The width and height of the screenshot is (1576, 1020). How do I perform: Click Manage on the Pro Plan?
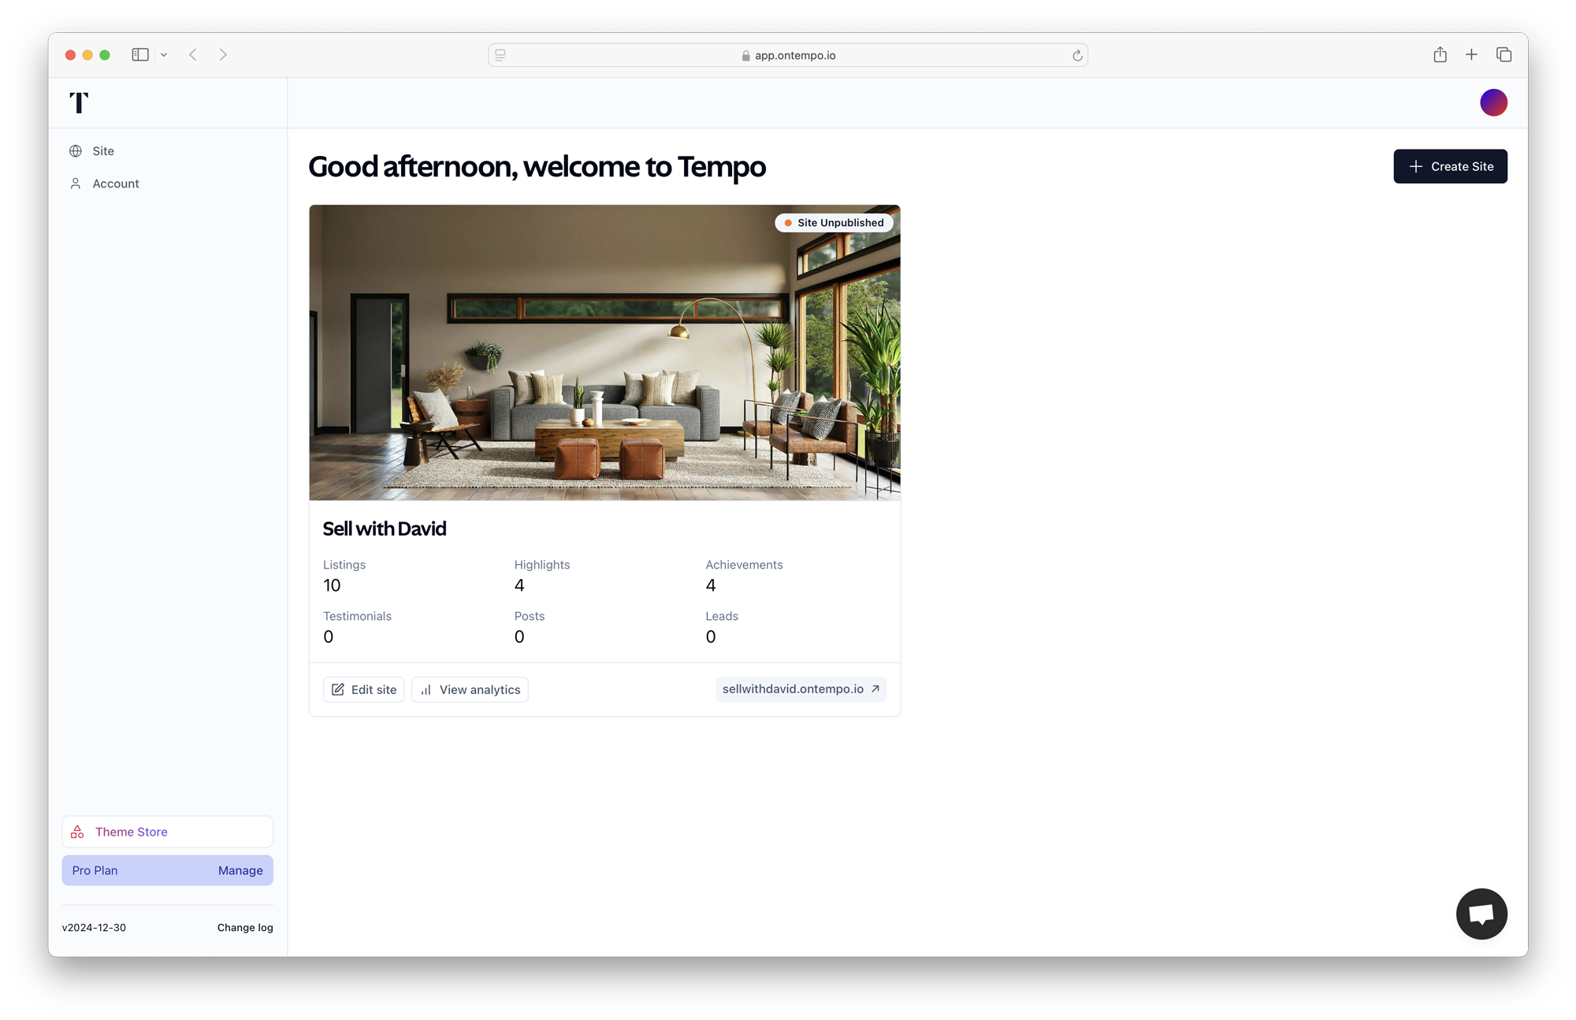click(240, 870)
